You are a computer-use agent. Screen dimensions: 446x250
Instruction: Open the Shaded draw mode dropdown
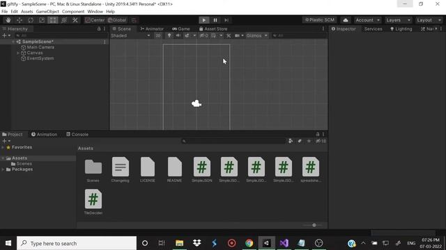pyautogui.click(x=130, y=35)
